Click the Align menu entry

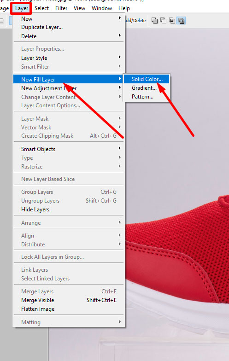pos(69,236)
